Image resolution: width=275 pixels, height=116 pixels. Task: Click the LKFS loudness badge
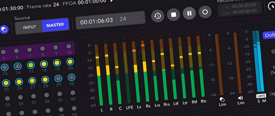(x=261, y=96)
